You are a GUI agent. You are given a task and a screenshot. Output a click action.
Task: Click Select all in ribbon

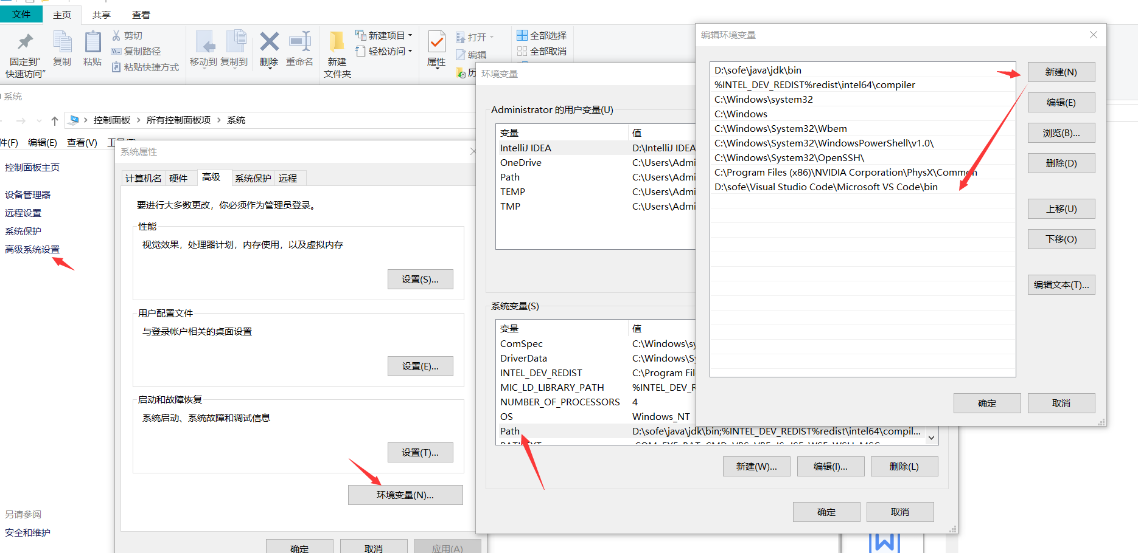point(542,36)
